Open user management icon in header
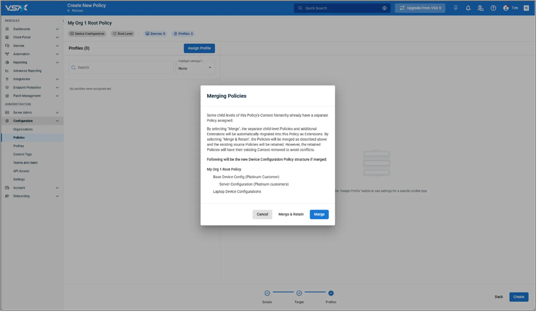 [480, 8]
